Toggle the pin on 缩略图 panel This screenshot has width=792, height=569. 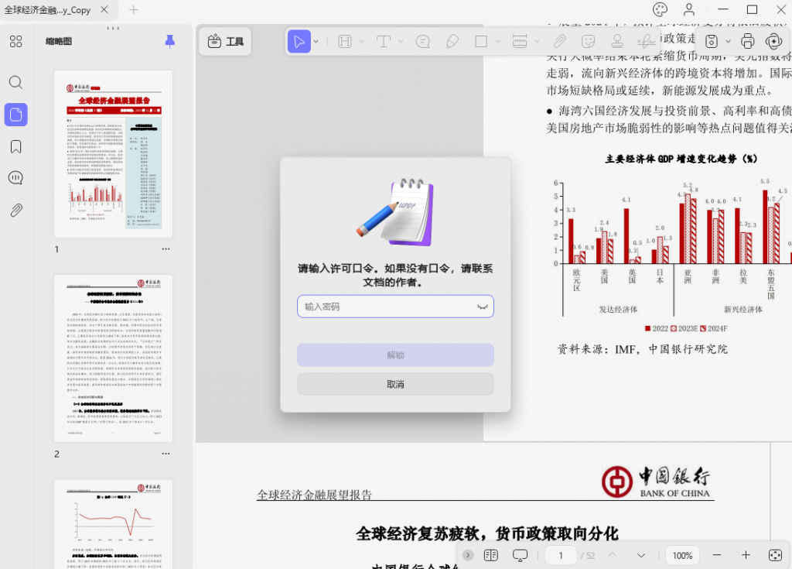coord(169,42)
